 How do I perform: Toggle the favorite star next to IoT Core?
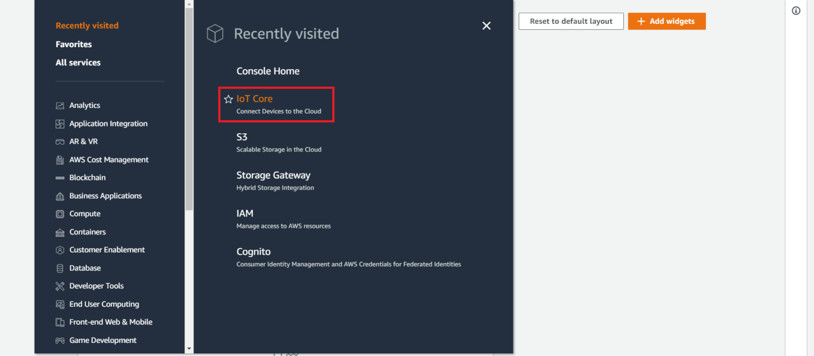coord(228,99)
